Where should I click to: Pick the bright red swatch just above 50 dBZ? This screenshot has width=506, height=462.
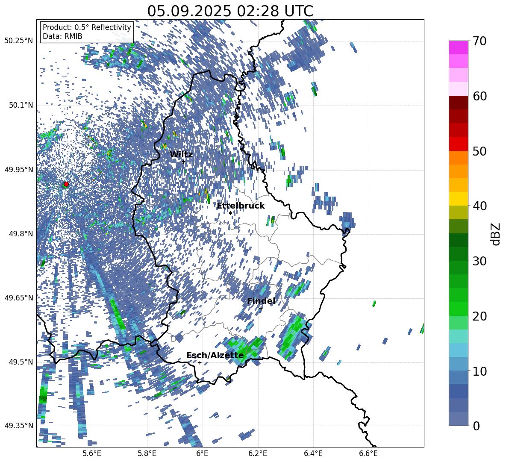tap(458, 144)
